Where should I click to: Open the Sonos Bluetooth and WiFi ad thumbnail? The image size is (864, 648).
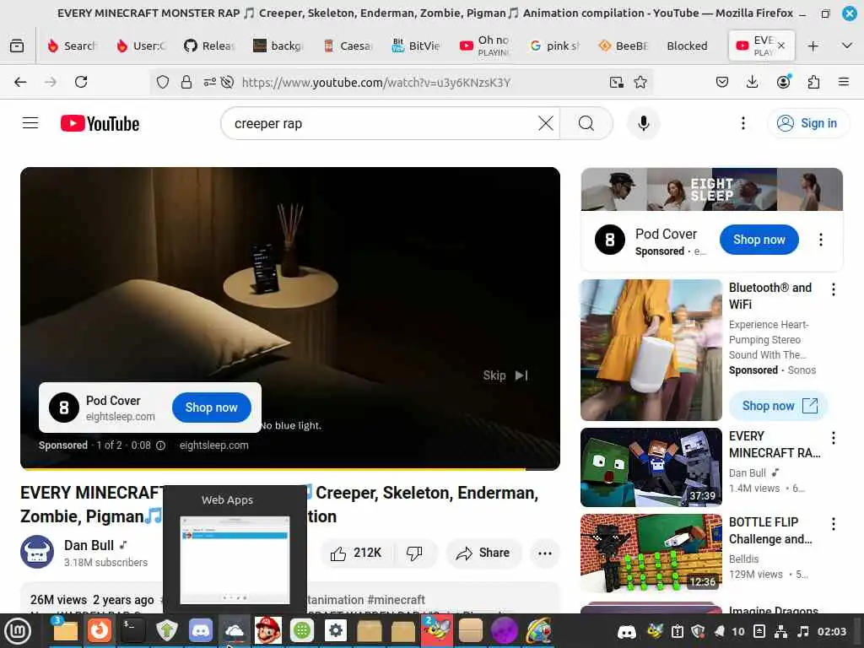pyautogui.click(x=651, y=350)
